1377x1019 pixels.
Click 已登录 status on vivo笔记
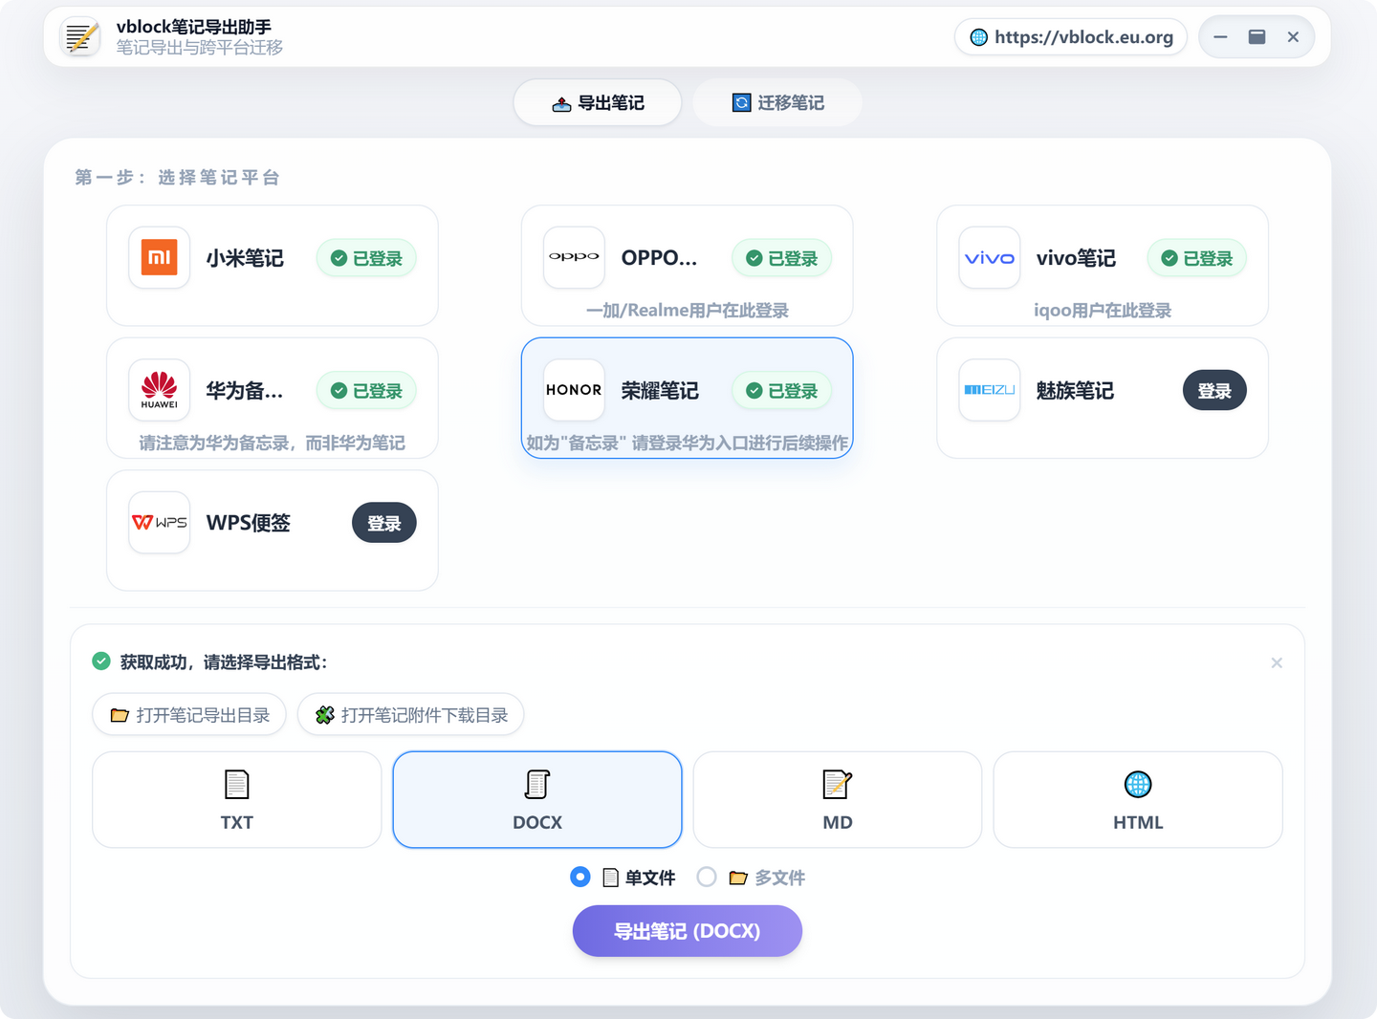[1197, 258]
